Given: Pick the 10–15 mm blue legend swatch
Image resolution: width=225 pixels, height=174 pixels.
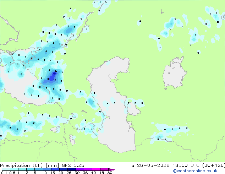Looking at the screenshot, I should 47,169.
